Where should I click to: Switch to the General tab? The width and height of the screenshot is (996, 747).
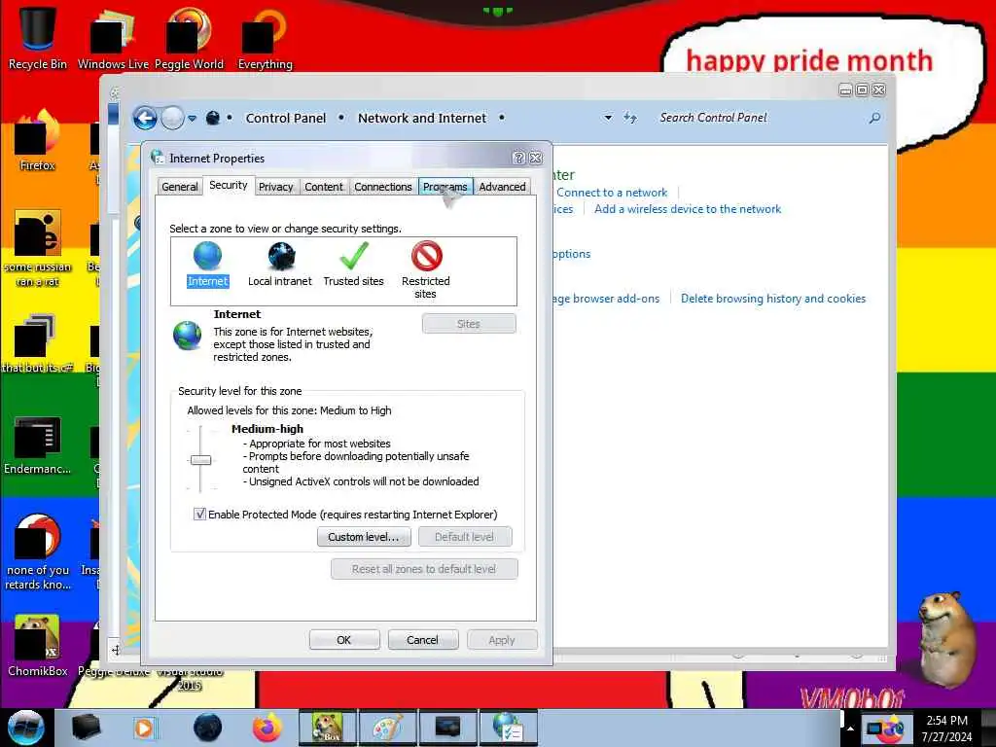click(x=180, y=187)
